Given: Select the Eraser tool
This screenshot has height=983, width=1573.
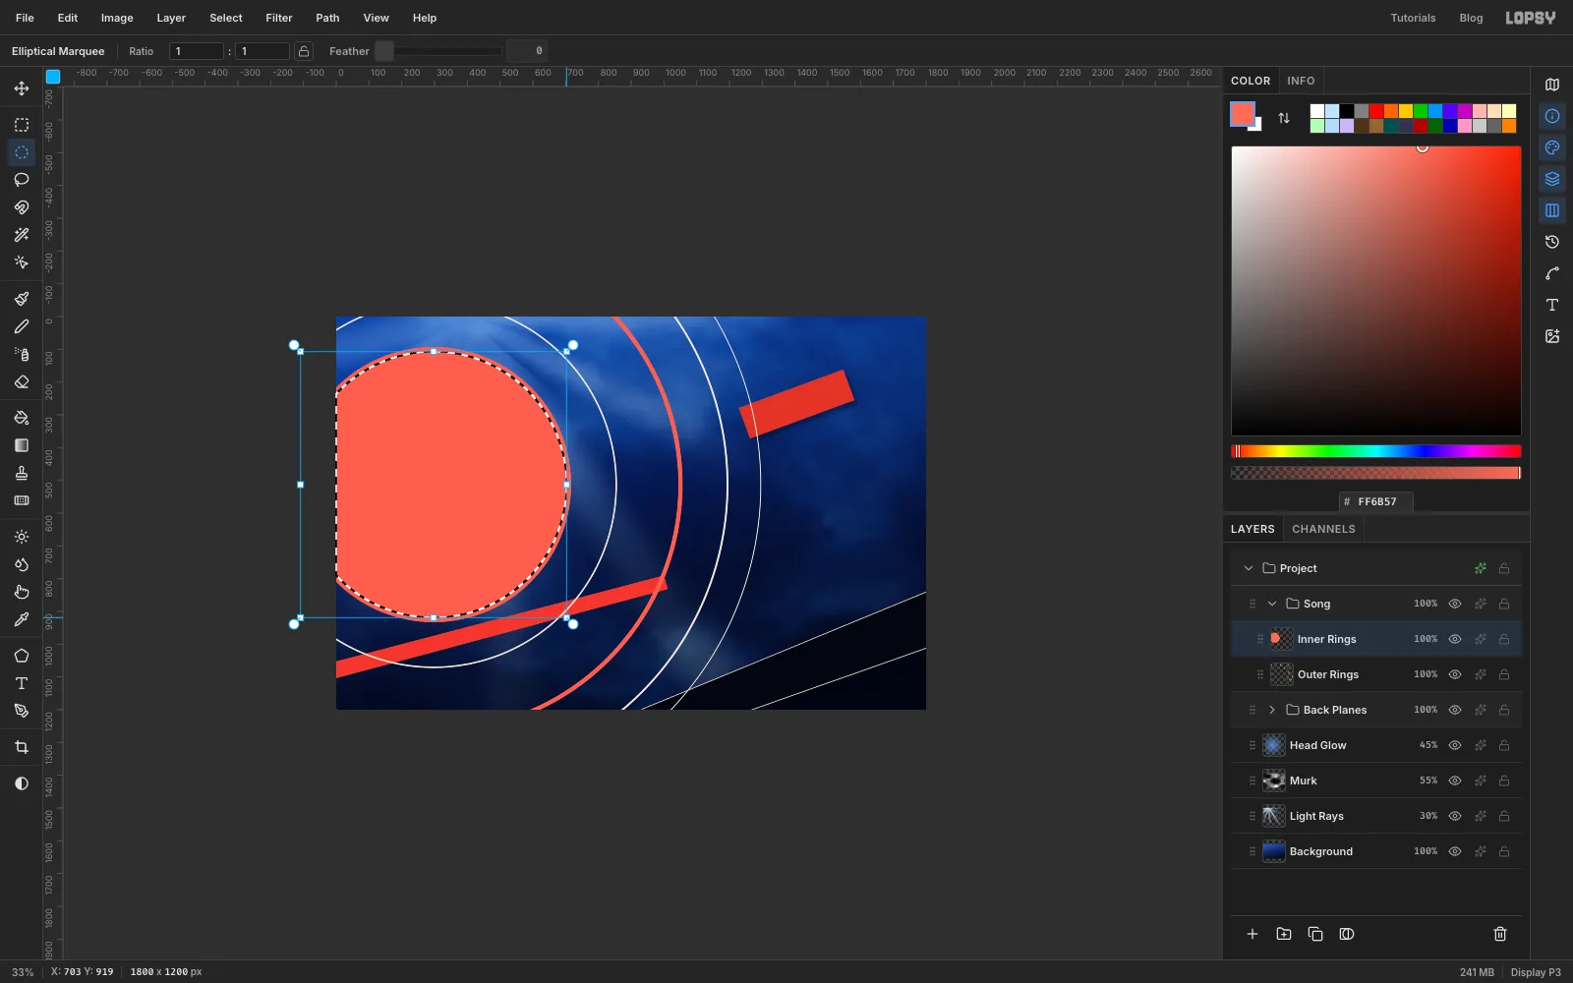Looking at the screenshot, I should click(x=22, y=381).
